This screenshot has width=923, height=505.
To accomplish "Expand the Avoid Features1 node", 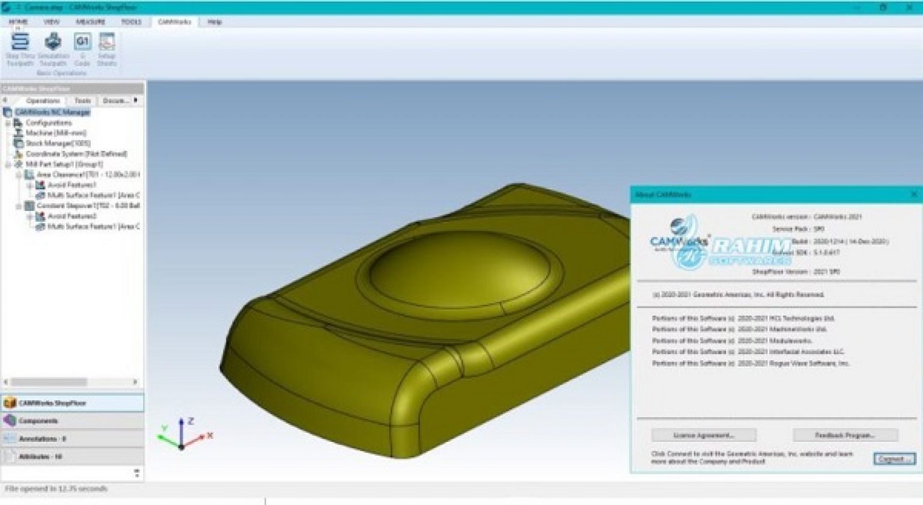I will tap(29, 185).
